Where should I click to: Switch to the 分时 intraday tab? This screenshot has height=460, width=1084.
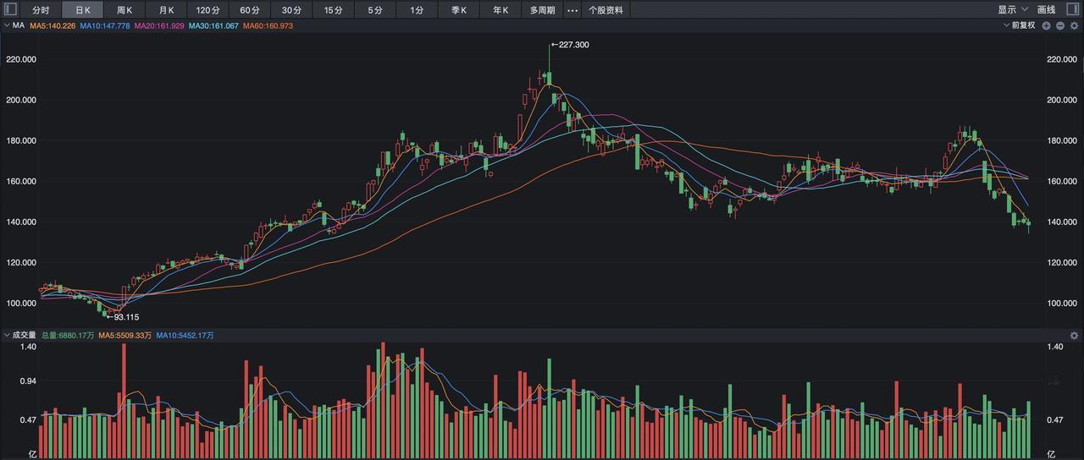tap(41, 10)
